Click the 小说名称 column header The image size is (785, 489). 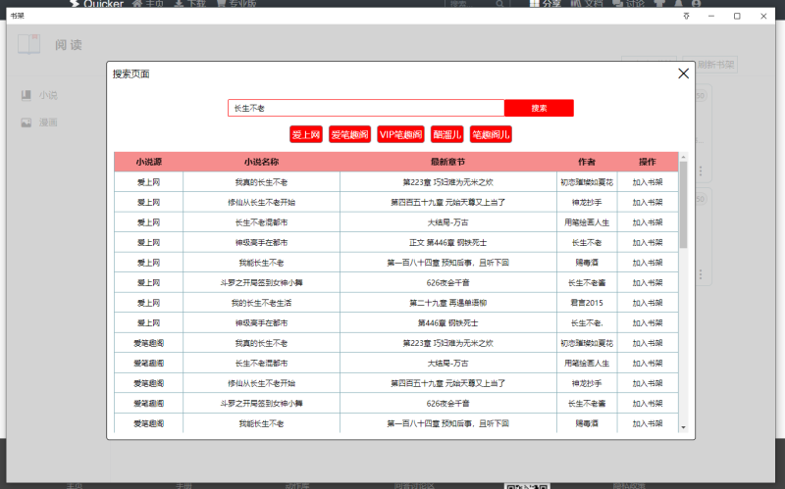(261, 162)
